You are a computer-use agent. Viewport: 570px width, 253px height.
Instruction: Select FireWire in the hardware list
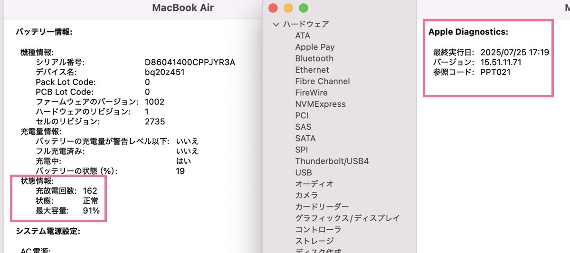311,93
